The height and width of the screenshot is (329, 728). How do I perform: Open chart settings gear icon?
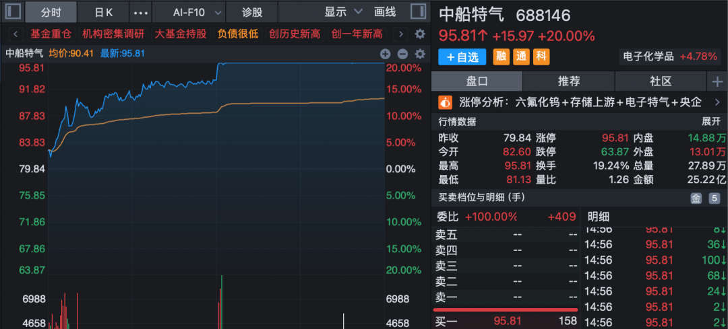coord(420,54)
